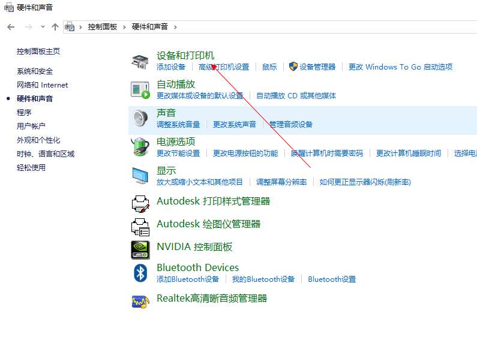Open 控制面板主页 in the sidebar
The height and width of the screenshot is (358, 477).
(x=38, y=52)
